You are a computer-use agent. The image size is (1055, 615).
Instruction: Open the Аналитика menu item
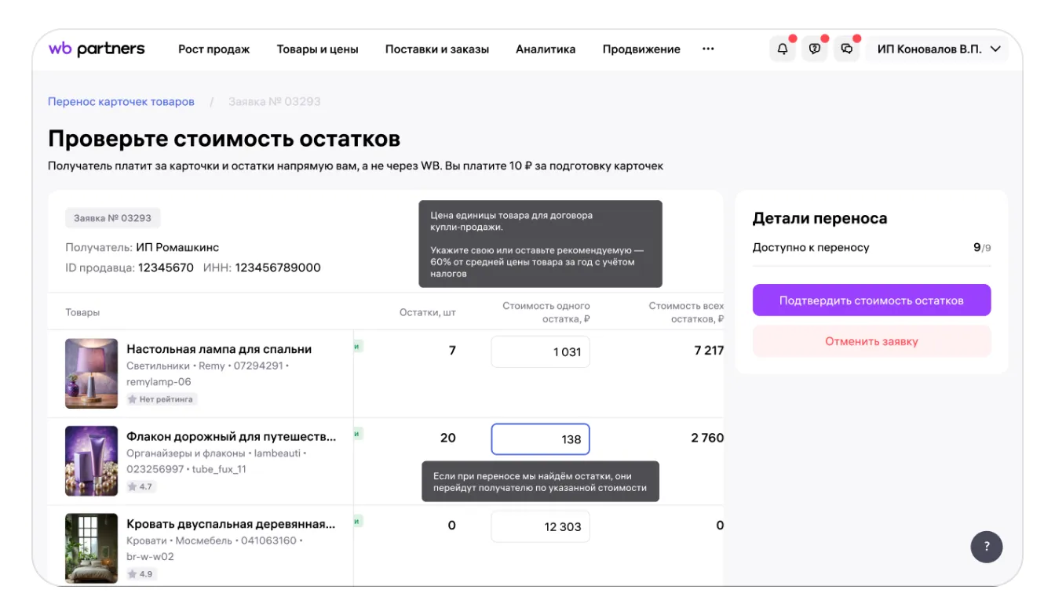coord(546,49)
